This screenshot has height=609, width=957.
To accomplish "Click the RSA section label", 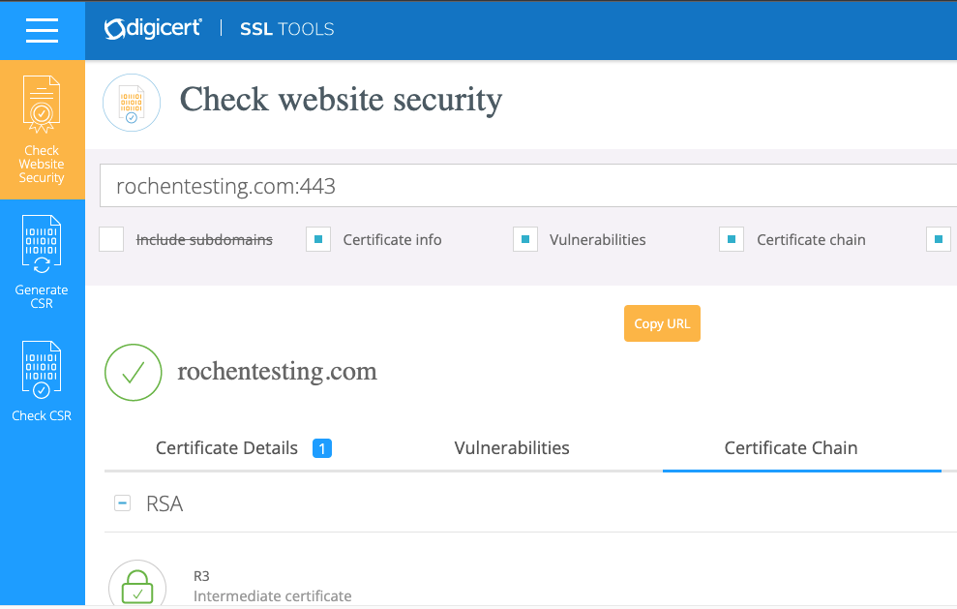I will click(164, 503).
